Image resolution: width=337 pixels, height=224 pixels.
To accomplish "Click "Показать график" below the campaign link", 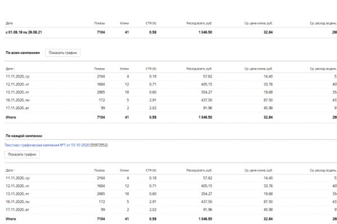I will coord(22,155).
